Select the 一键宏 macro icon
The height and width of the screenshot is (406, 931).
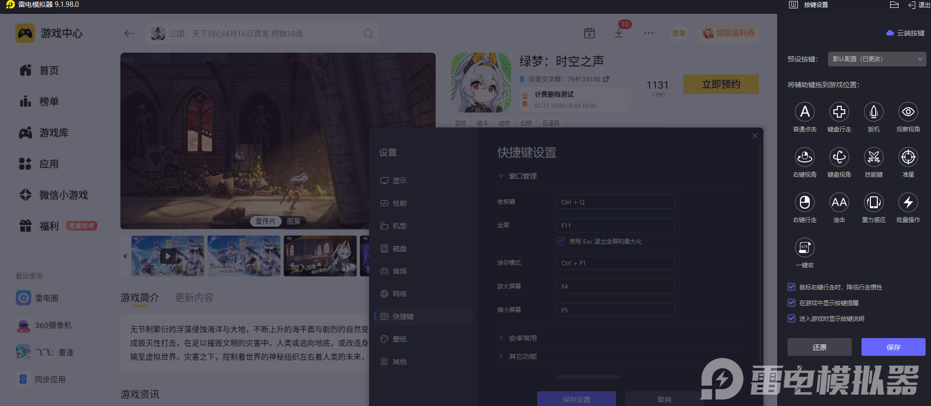click(805, 248)
